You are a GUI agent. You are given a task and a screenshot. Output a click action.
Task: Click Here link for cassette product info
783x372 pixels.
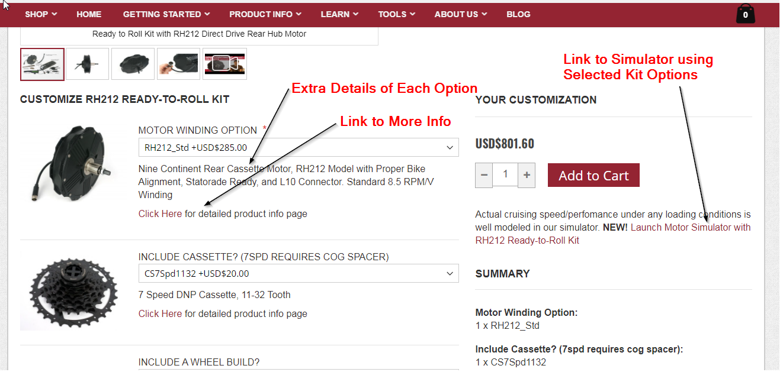[x=160, y=313]
